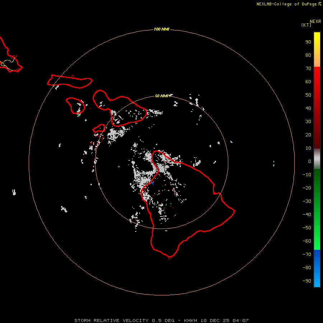Click the blue velocity pixel cluster near radar center
The height and width of the screenshot is (323, 323).
coord(153,183)
